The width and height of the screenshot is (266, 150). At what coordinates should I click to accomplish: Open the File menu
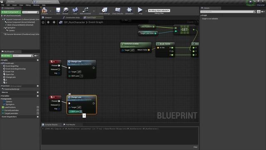click(x=3, y=5)
